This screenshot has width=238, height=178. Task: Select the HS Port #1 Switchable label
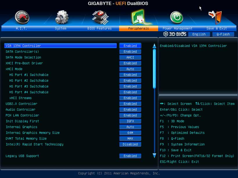tap(29, 75)
